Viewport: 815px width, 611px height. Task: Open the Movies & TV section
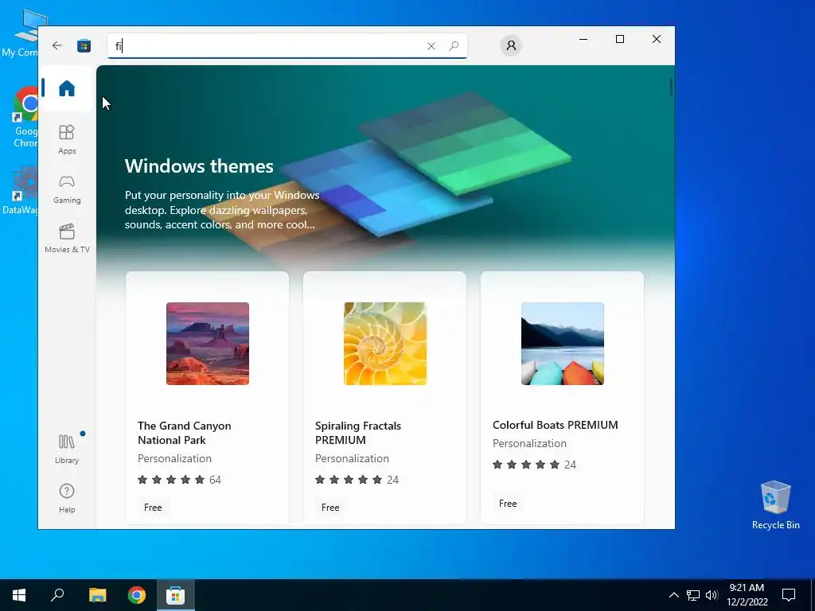(67, 239)
